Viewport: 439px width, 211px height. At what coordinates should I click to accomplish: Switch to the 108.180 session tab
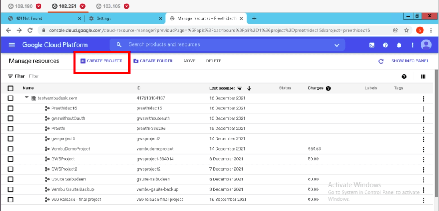tap(25, 6)
